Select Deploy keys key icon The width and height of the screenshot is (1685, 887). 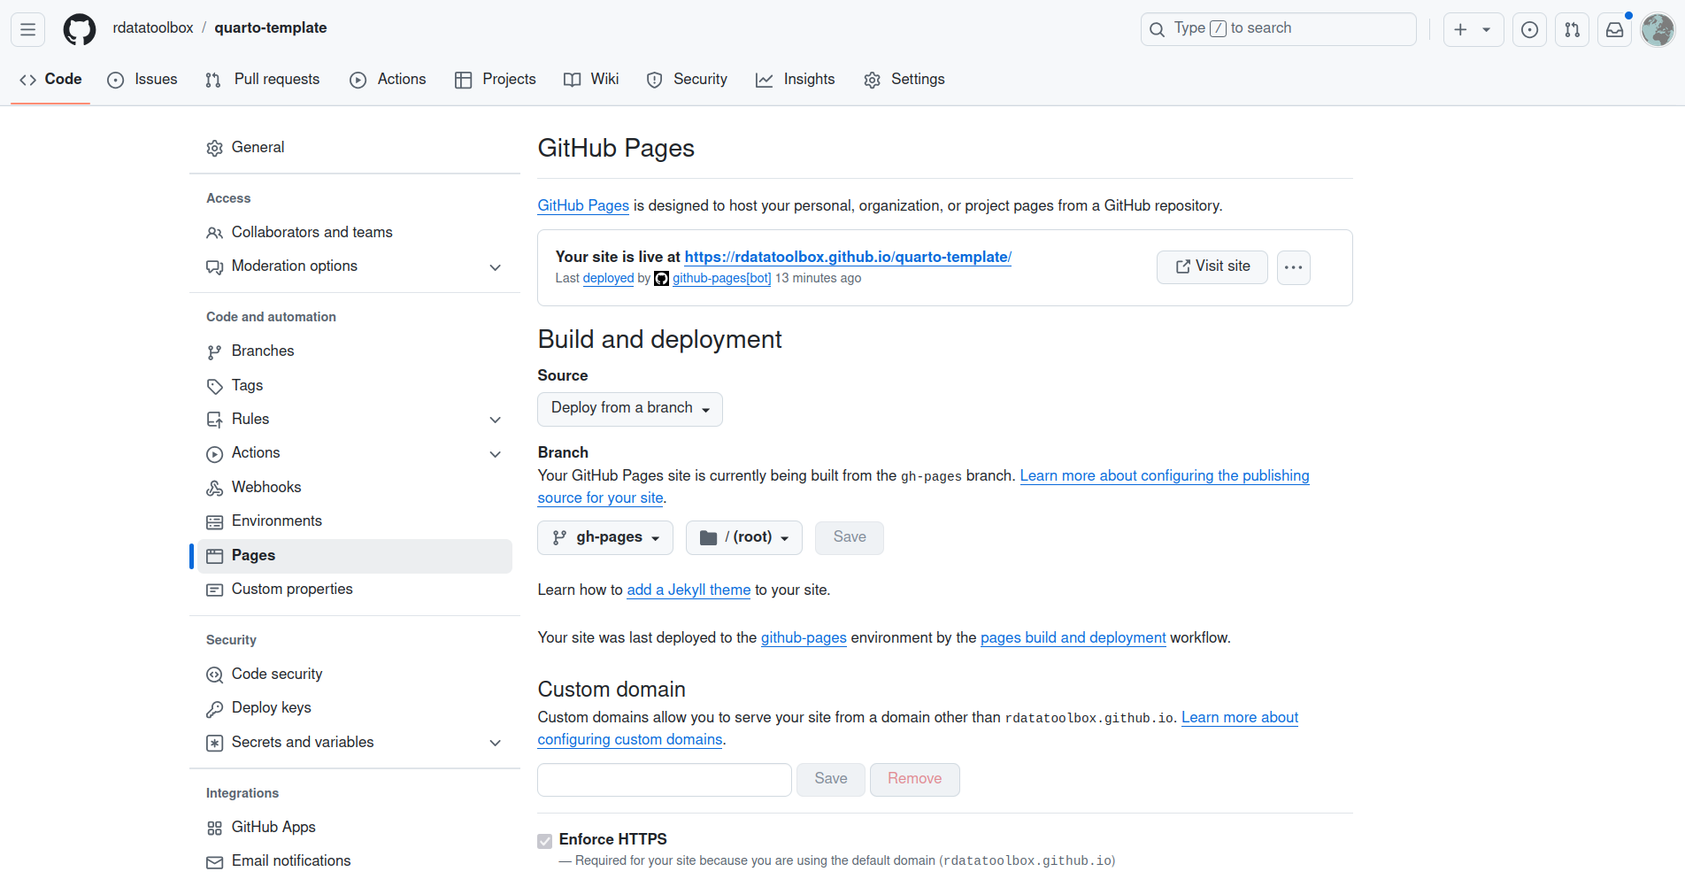pos(214,708)
